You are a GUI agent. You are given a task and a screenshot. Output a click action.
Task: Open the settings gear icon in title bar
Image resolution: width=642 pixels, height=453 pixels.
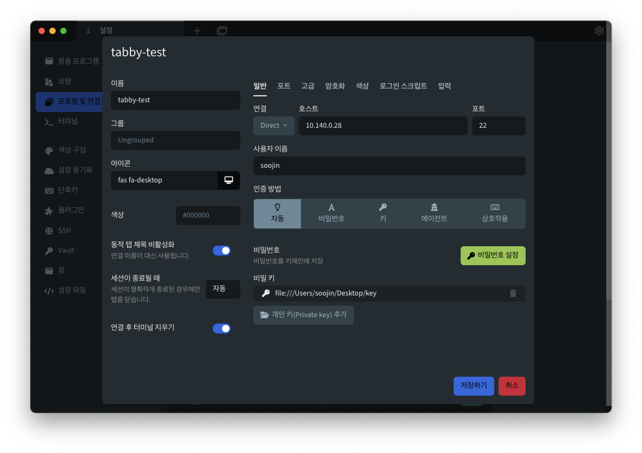coord(599,31)
